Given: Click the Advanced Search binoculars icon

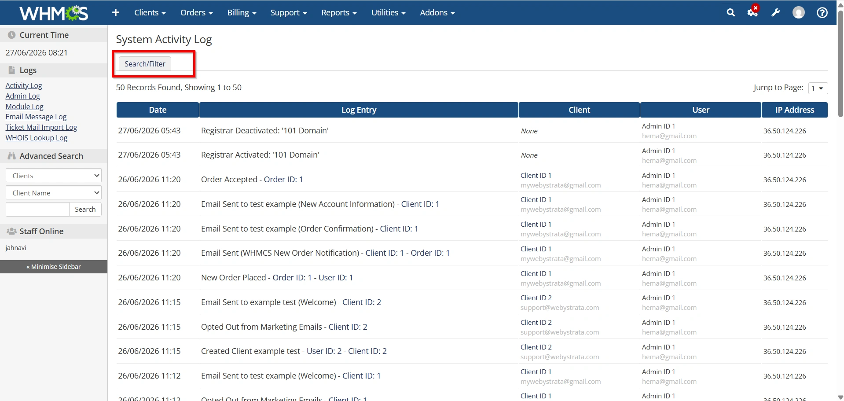Looking at the screenshot, I should click(12, 156).
